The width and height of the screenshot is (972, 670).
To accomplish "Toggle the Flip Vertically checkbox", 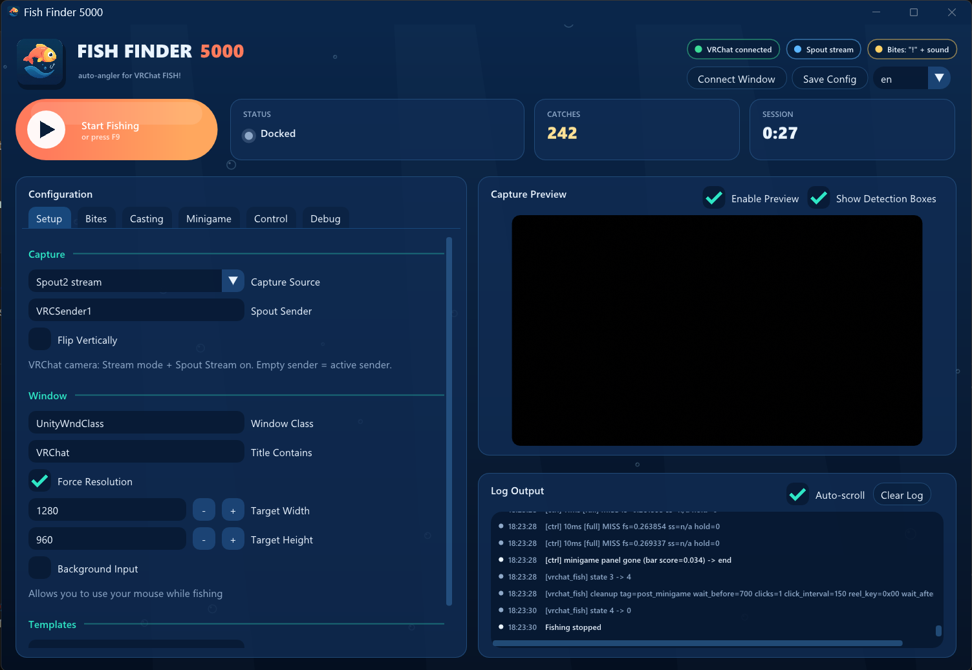I will [39, 339].
